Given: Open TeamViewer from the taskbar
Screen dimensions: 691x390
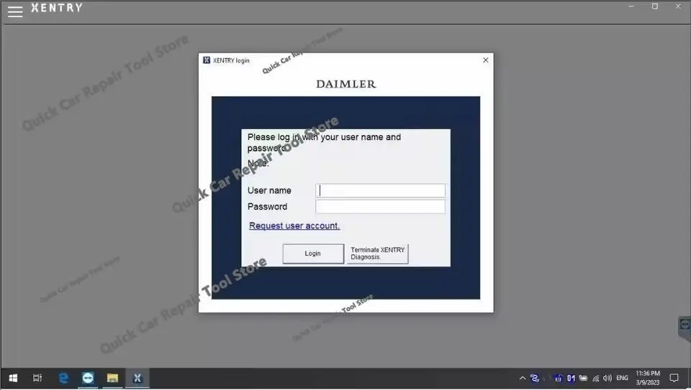Looking at the screenshot, I should pyautogui.click(x=88, y=378).
